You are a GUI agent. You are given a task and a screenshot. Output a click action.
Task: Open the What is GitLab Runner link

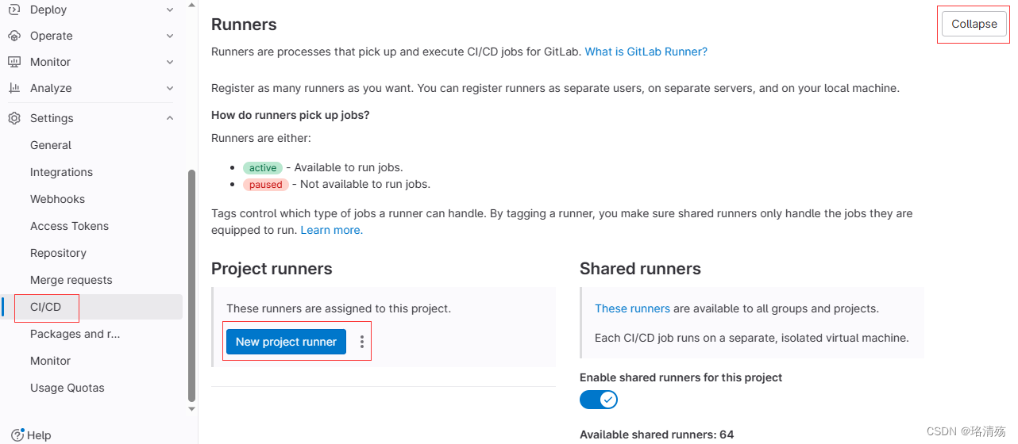pos(646,52)
